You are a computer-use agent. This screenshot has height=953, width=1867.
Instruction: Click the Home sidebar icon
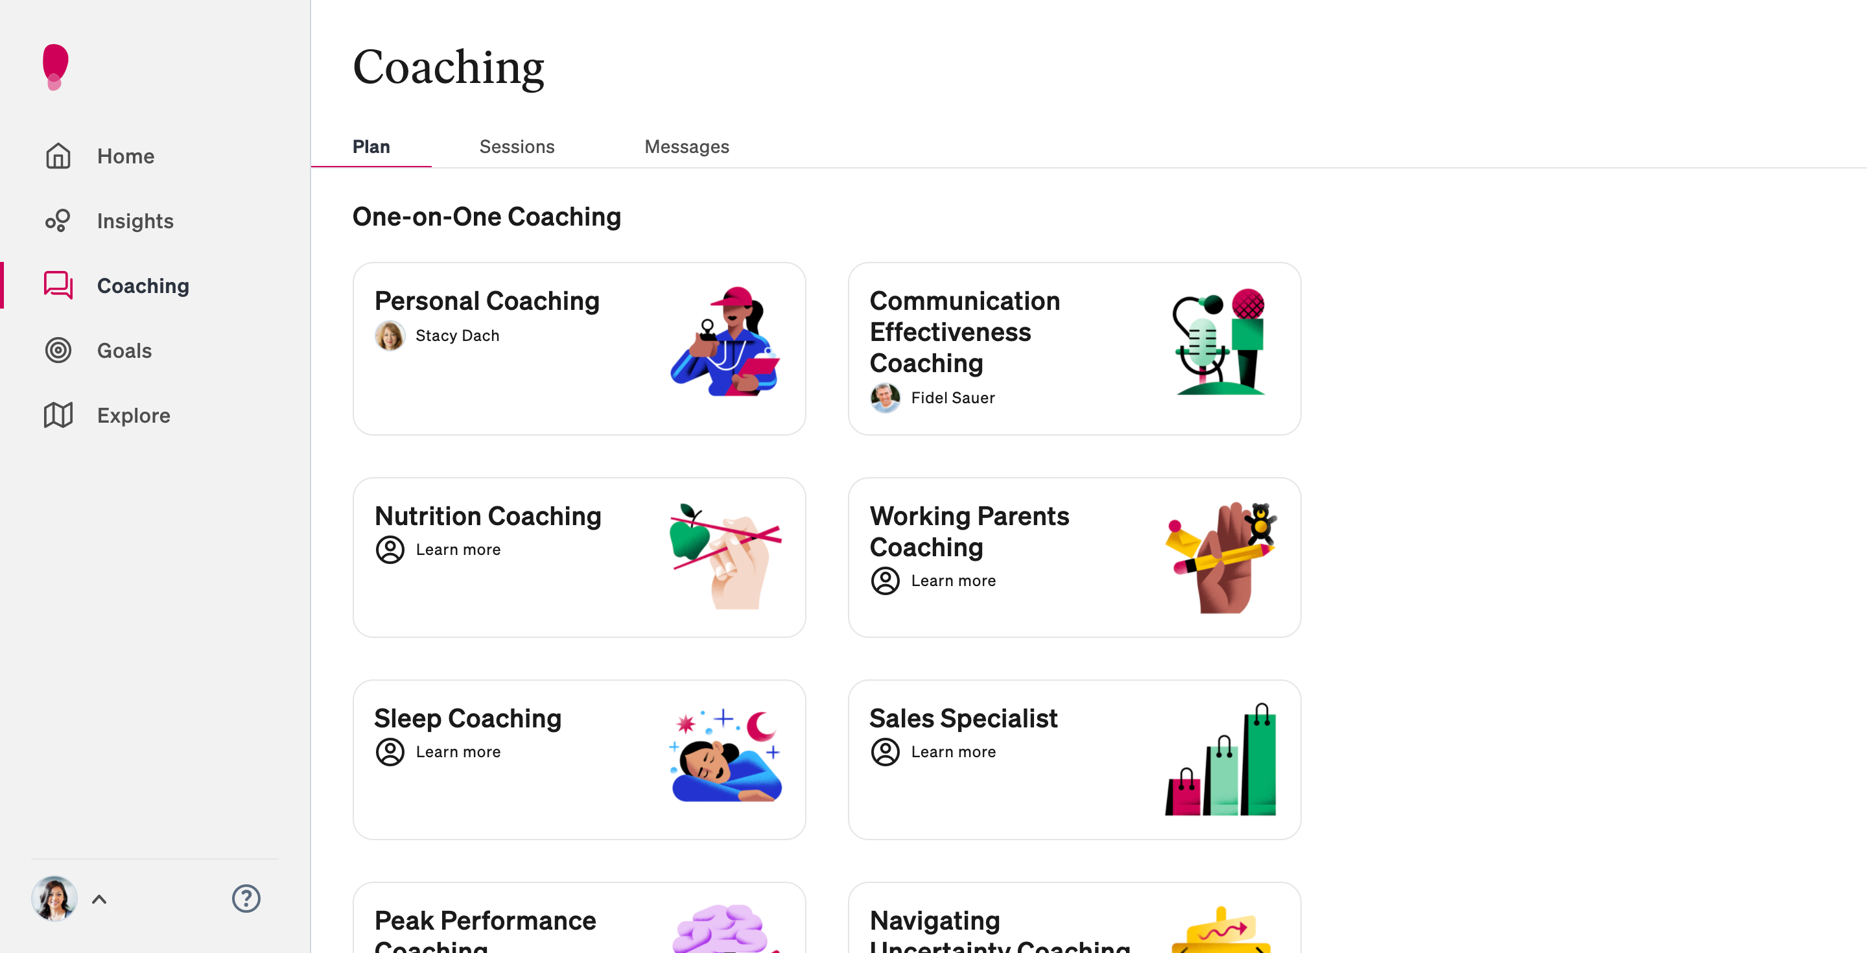point(60,156)
